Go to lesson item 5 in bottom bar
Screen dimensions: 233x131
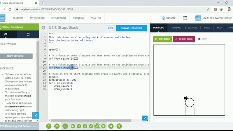(x=119, y=126)
